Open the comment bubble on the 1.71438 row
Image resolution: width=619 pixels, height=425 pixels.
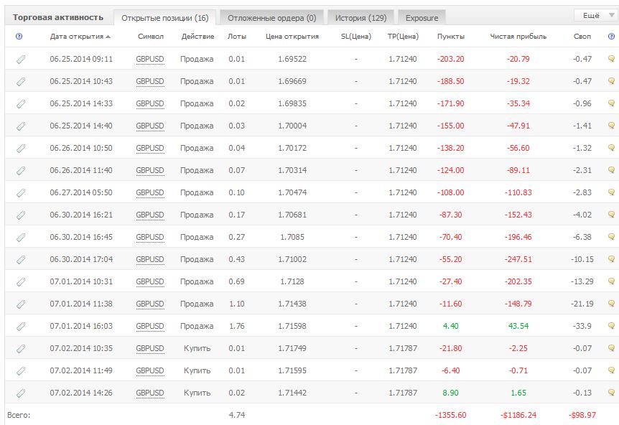pyautogui.click(x=611, y=304)
